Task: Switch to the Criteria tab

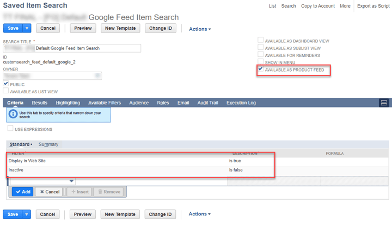Action: click(x=15, y=103)
